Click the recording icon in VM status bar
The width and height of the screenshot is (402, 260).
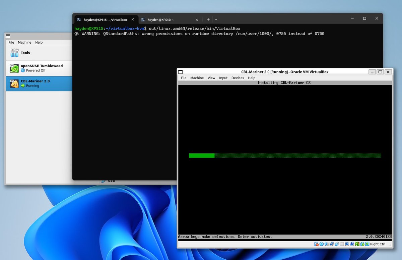pos(352,244)
